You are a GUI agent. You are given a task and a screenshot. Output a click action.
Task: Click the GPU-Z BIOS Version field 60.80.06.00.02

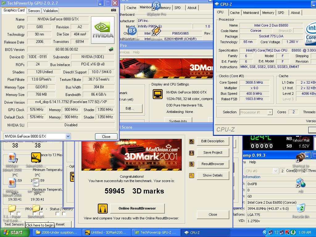pos(67,49)
